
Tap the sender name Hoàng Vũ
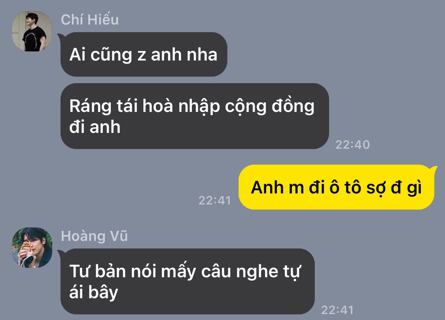(x=94, y=236)
